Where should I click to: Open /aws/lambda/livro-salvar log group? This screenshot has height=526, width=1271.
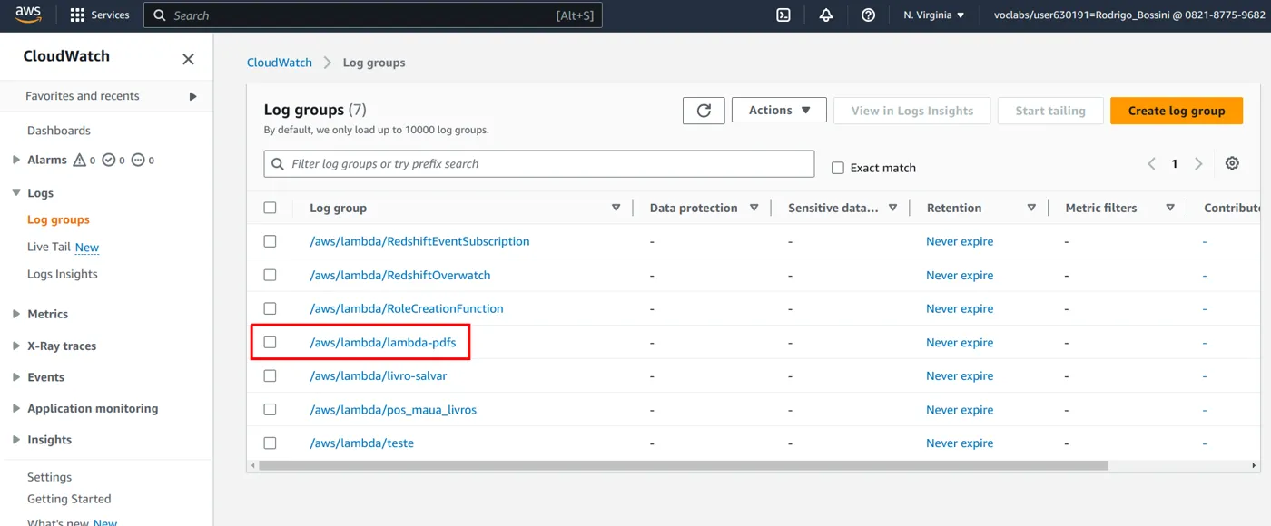point(379,375)
